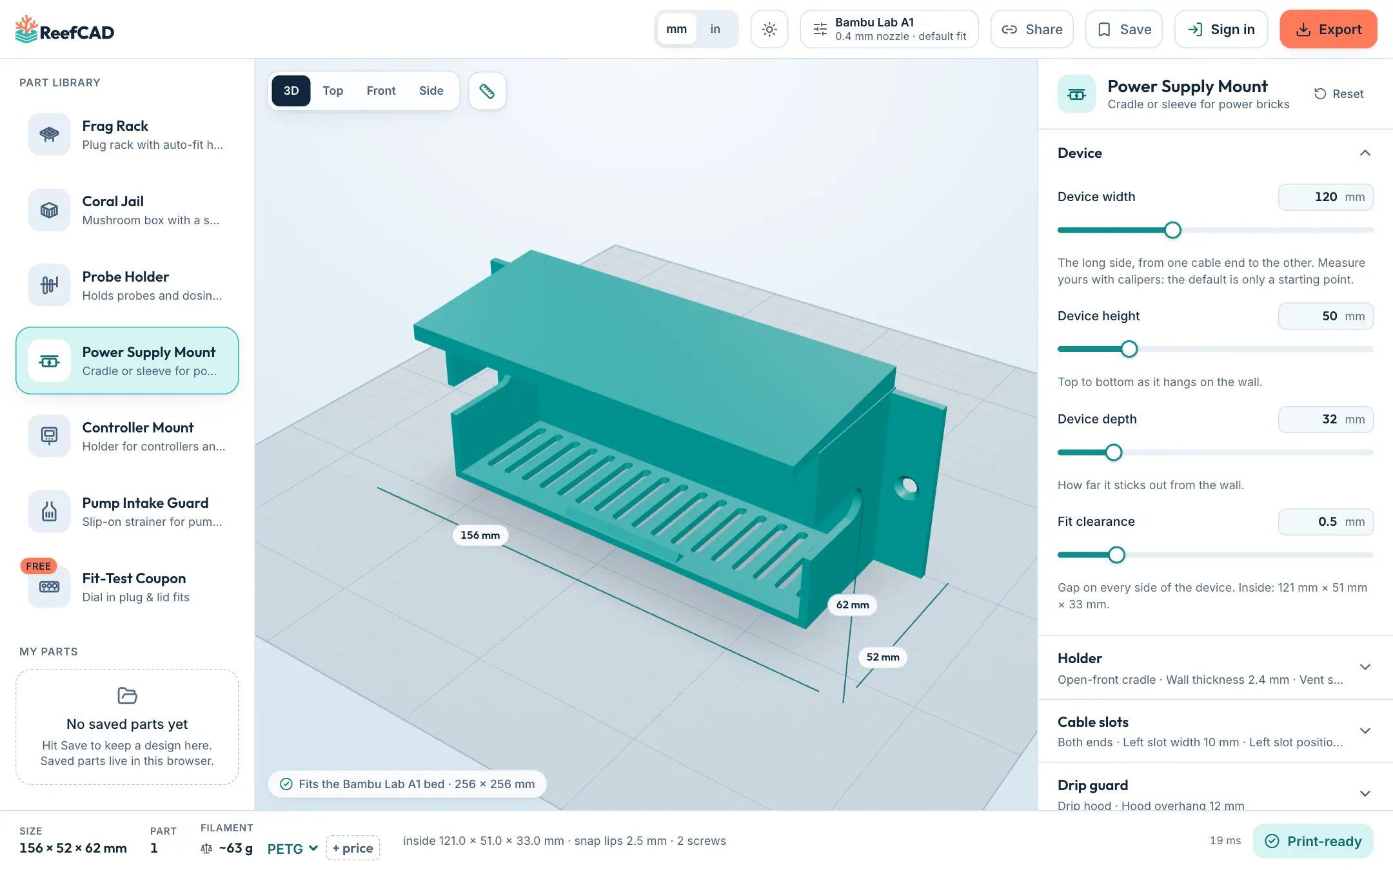Switch units to inches
Image resolution: width=1393 pixels, height=870 pixels.
(x=715, y=29)
